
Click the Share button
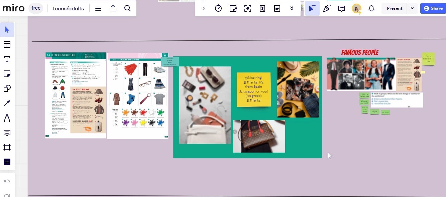coord(433,8)
